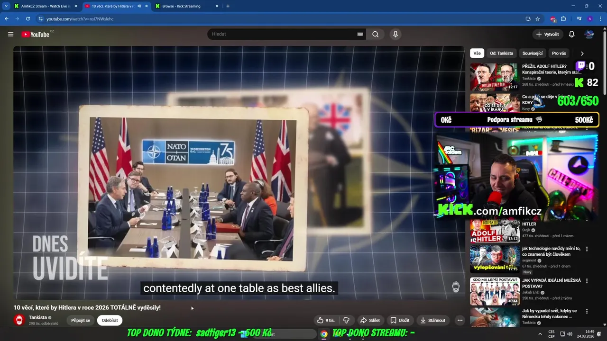The height and width of the screenshot is (341, 607).
Task: Click the search magnifier button
Action: (375, 34)
